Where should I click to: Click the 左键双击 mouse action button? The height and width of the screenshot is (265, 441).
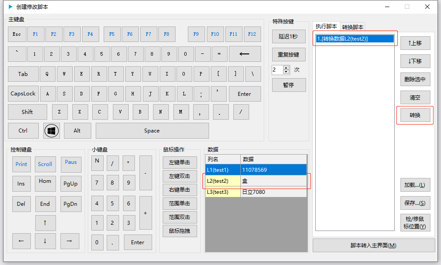pos(180,176)
